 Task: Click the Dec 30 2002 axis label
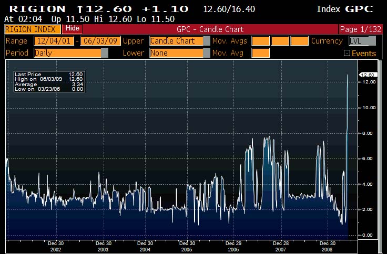pos(56,246)
